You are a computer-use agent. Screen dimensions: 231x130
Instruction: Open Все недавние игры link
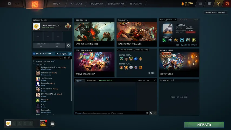tap(186, 45)
